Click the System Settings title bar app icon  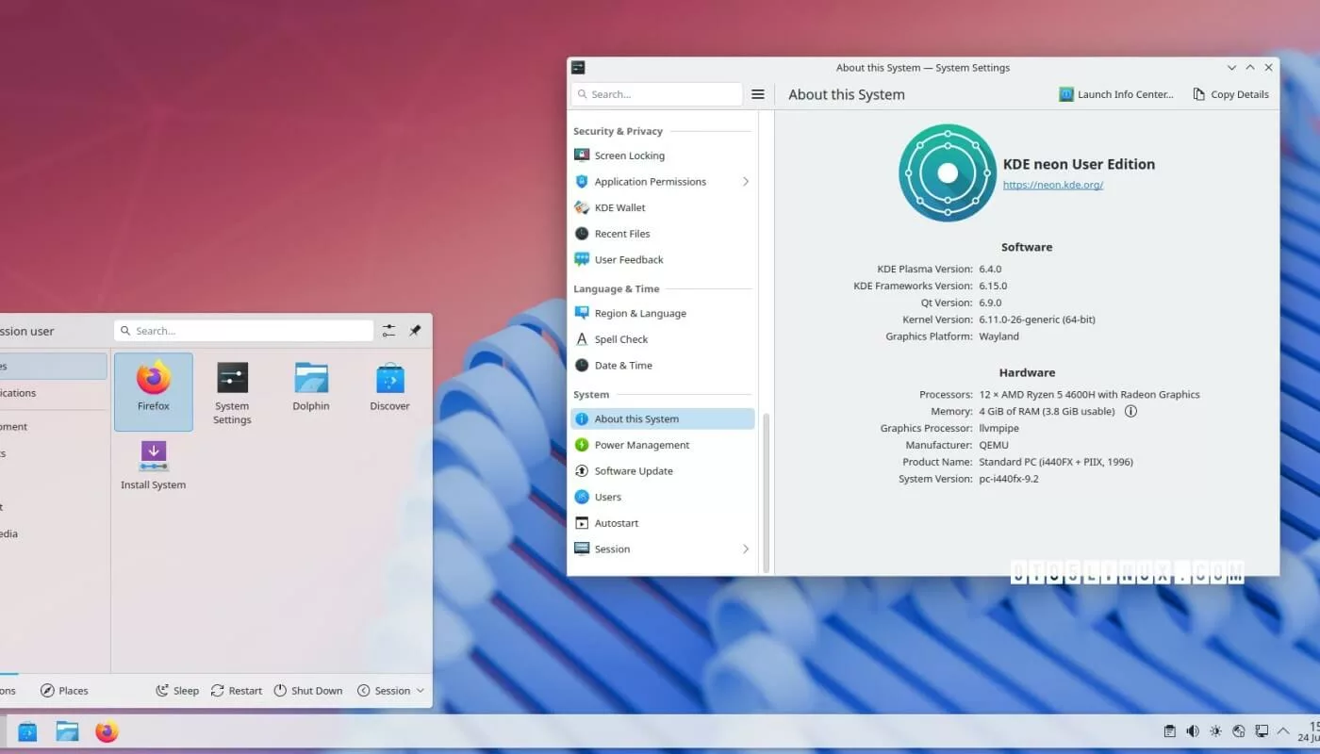(578, 68)
